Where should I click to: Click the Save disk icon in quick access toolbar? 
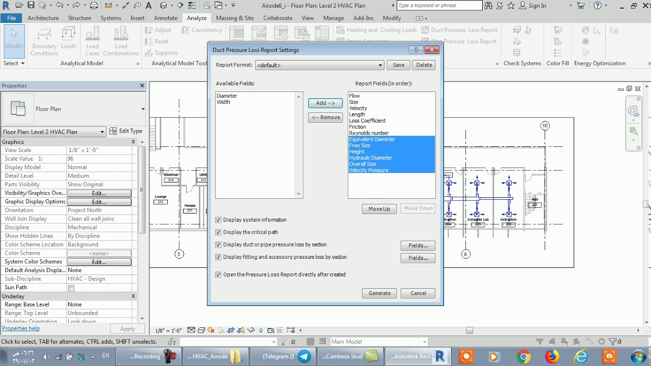(x=31, y=6)
